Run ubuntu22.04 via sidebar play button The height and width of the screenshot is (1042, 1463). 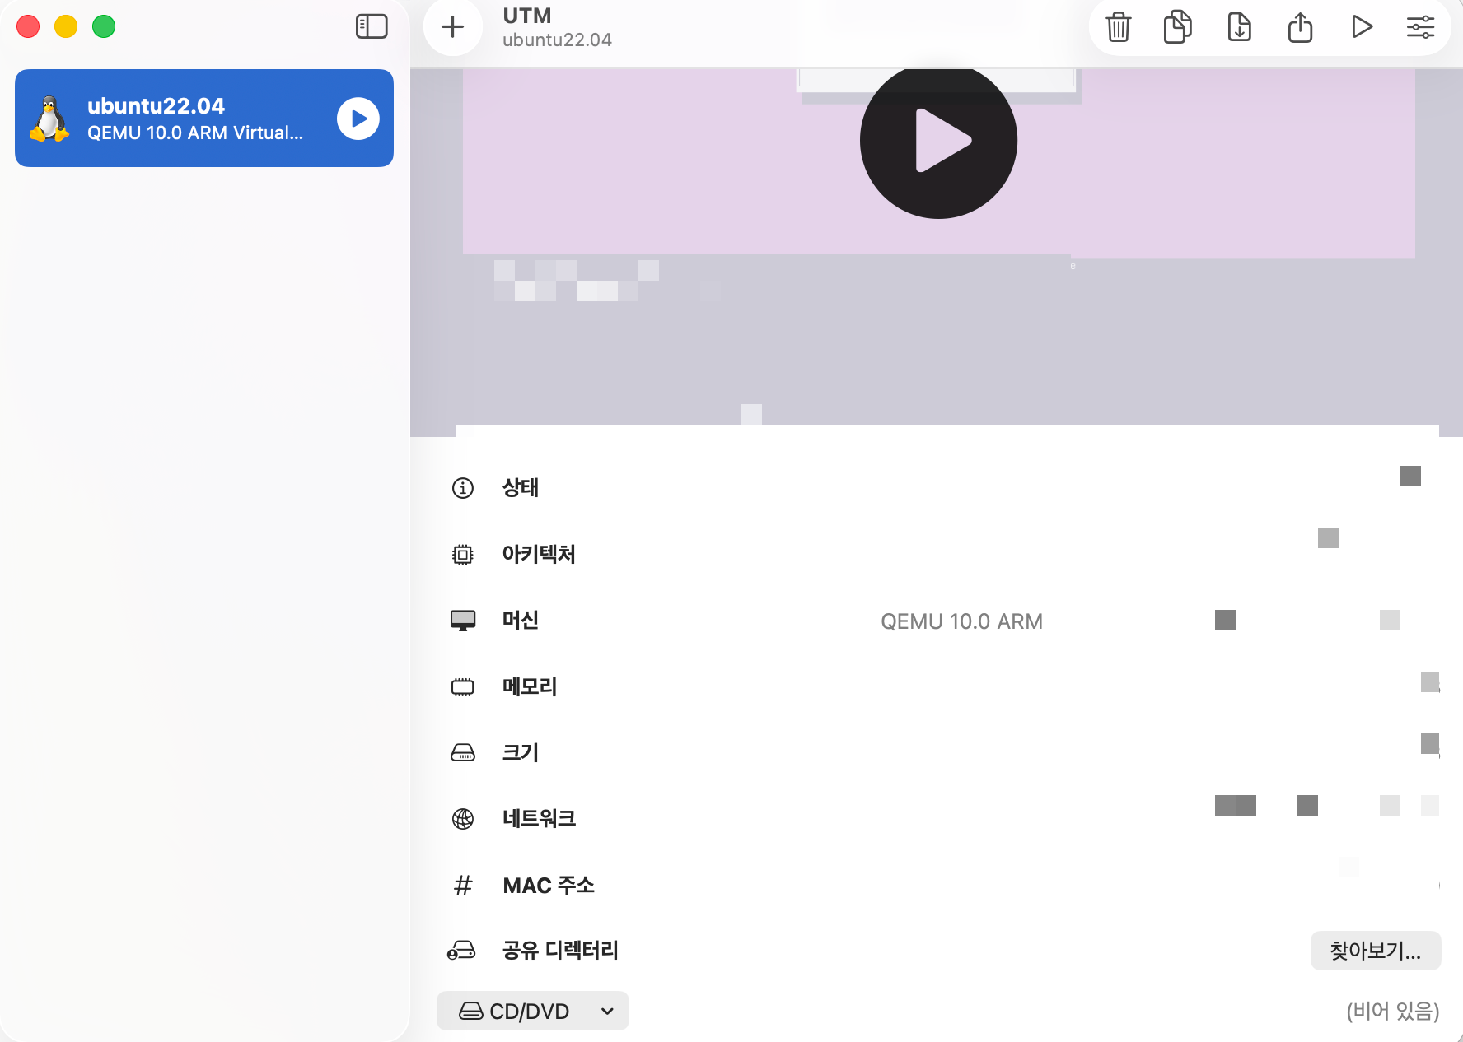point(358,119)
